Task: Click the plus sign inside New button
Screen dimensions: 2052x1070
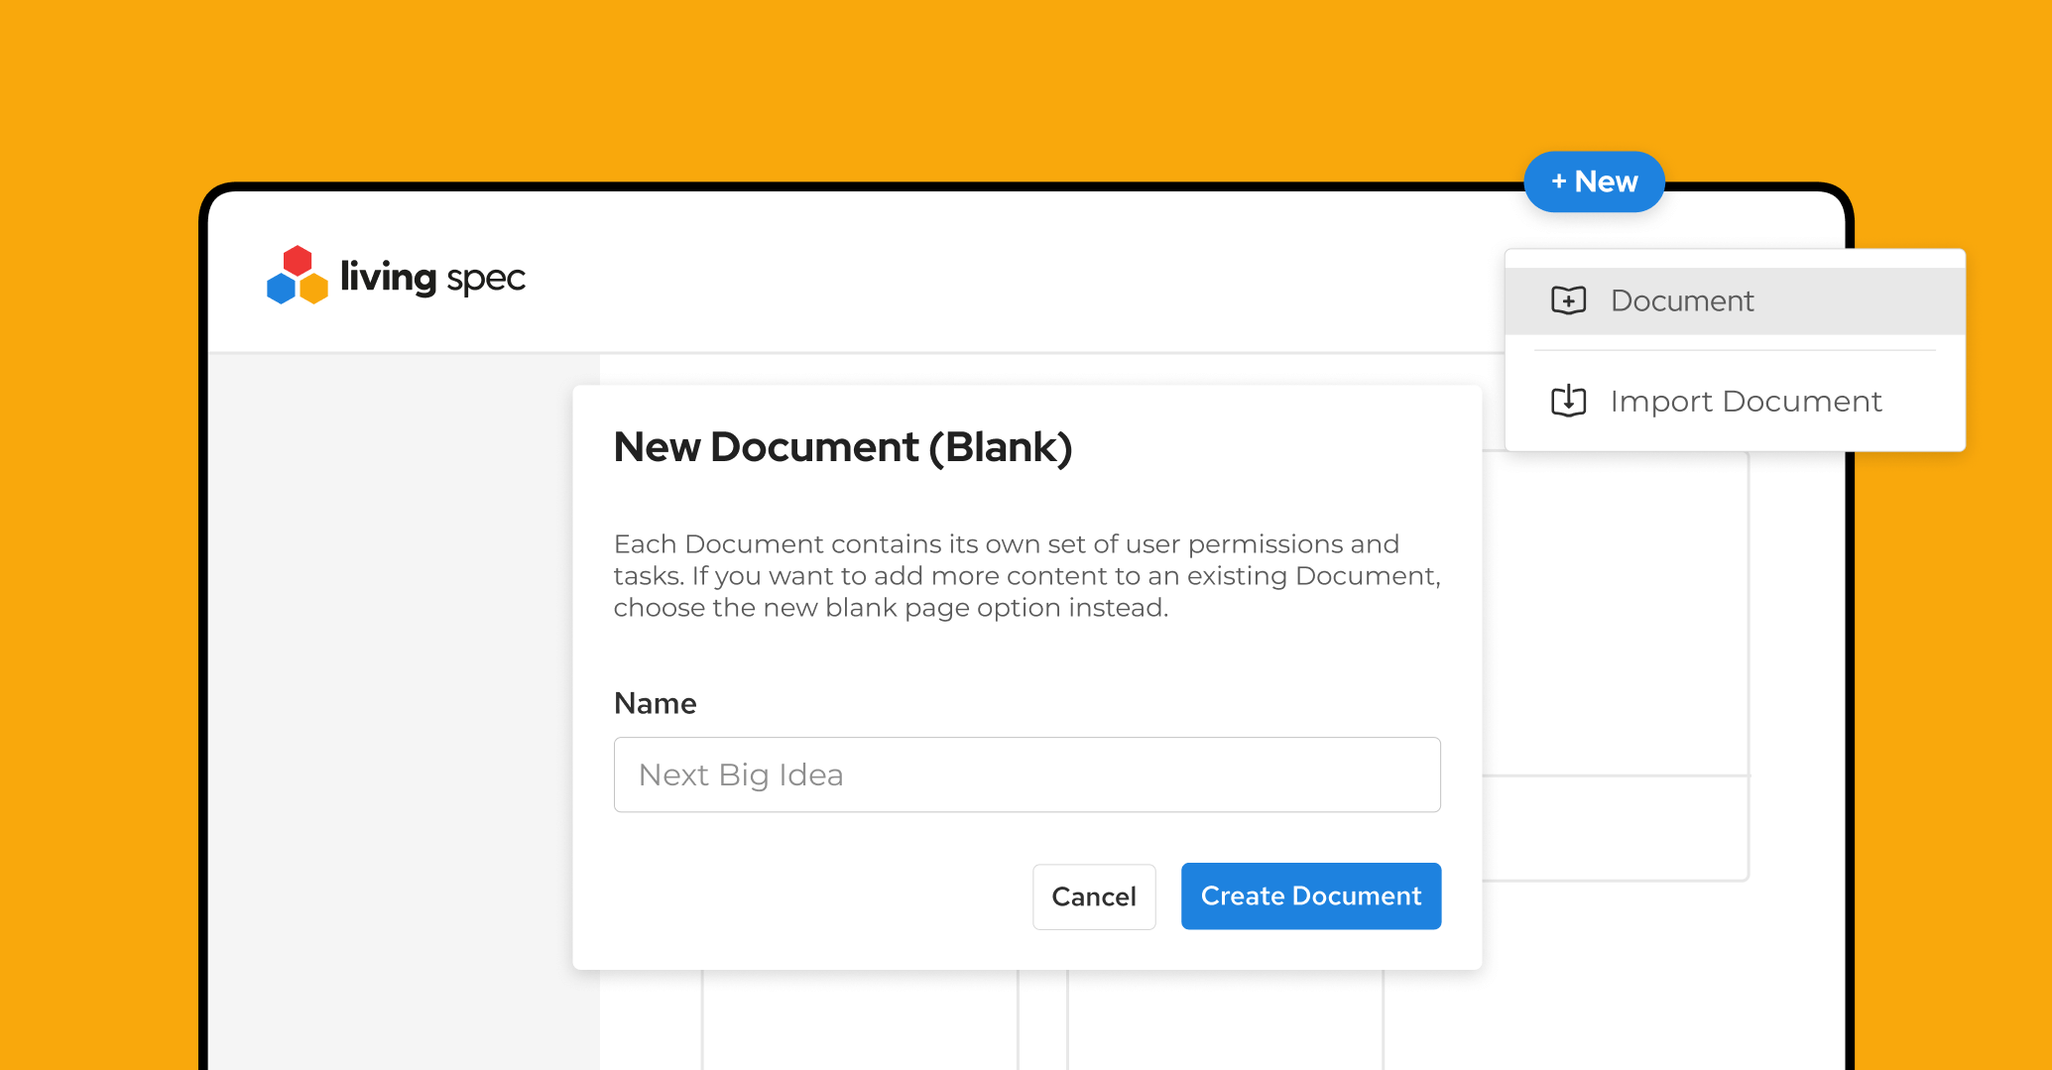Action: [1558, 181]
